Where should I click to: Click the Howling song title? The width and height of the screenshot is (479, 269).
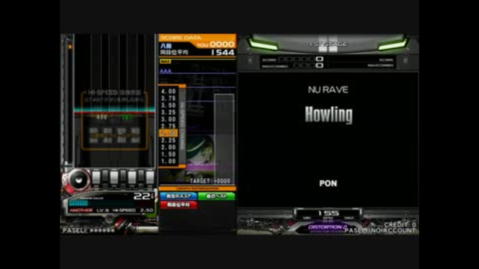tap(329, 115)
